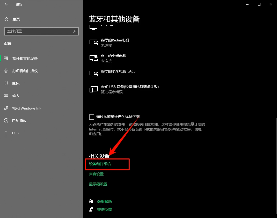Image resolution: width=277 pixels, height=218 pixels.
Task: Minimize the 设置 window
Action: click(x=247, y=4)
